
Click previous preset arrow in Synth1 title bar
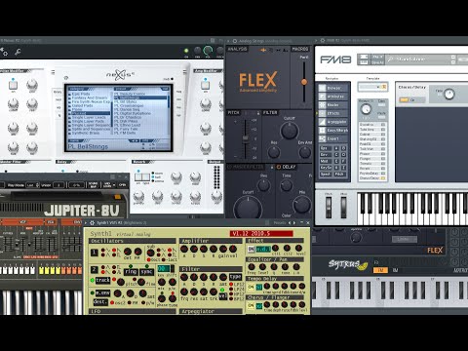coord(290,223)
